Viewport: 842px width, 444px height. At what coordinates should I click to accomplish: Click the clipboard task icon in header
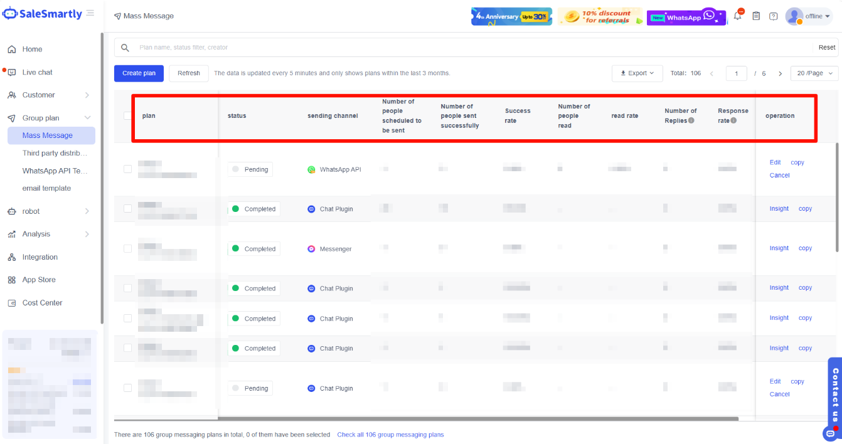click(x=756, y=16)
